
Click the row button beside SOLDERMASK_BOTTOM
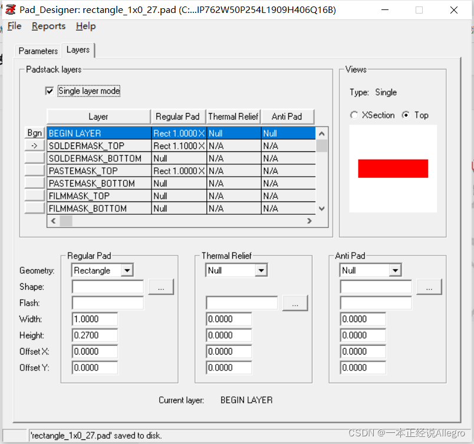tap(34, 158)
